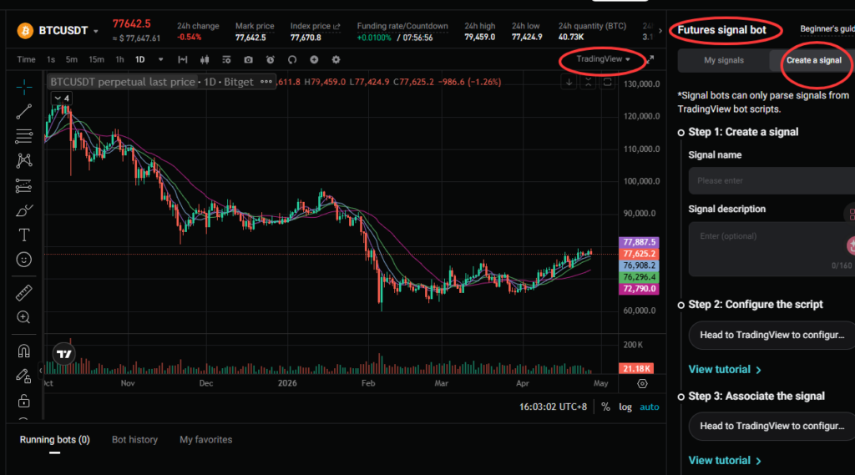The height and width of the screenshot is (475, 855).
Task: Click the down arrow pane button
Action: pyautogui.click(x=569, y=83)
